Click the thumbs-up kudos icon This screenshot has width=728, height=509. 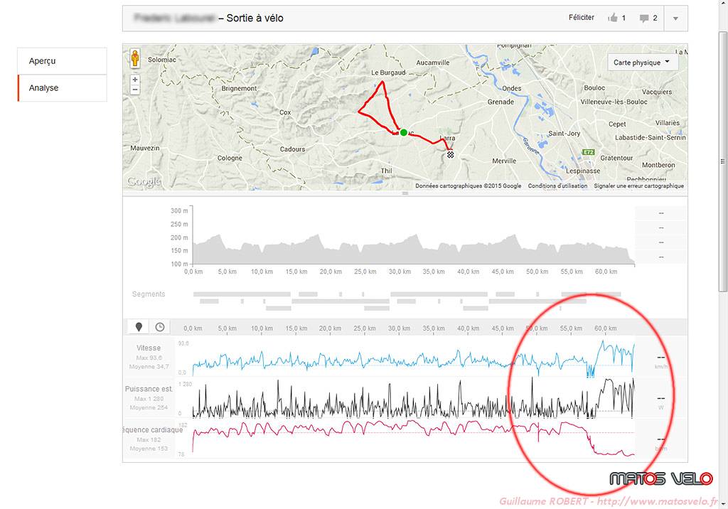613,18
